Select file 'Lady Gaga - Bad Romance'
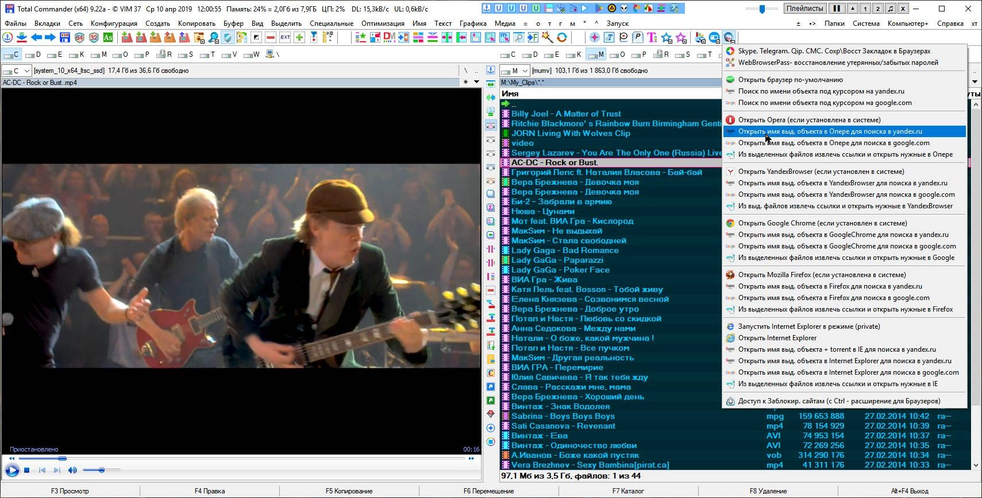 tap(565, 250)
